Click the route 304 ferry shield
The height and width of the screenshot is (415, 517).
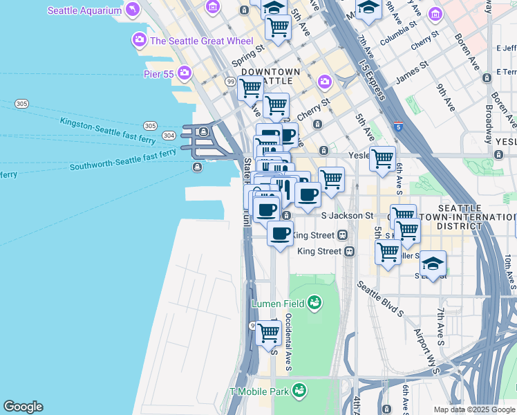[168, 136]
